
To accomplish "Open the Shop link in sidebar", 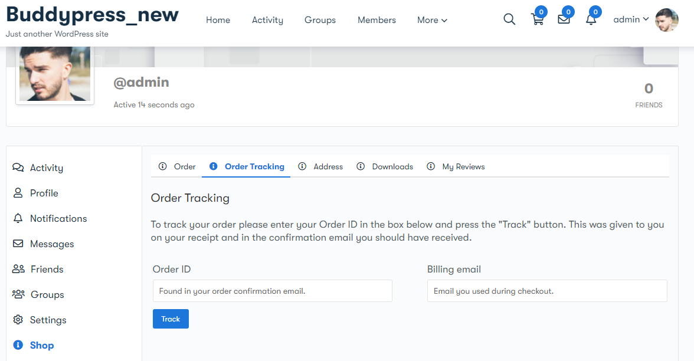I will [42, 345].
